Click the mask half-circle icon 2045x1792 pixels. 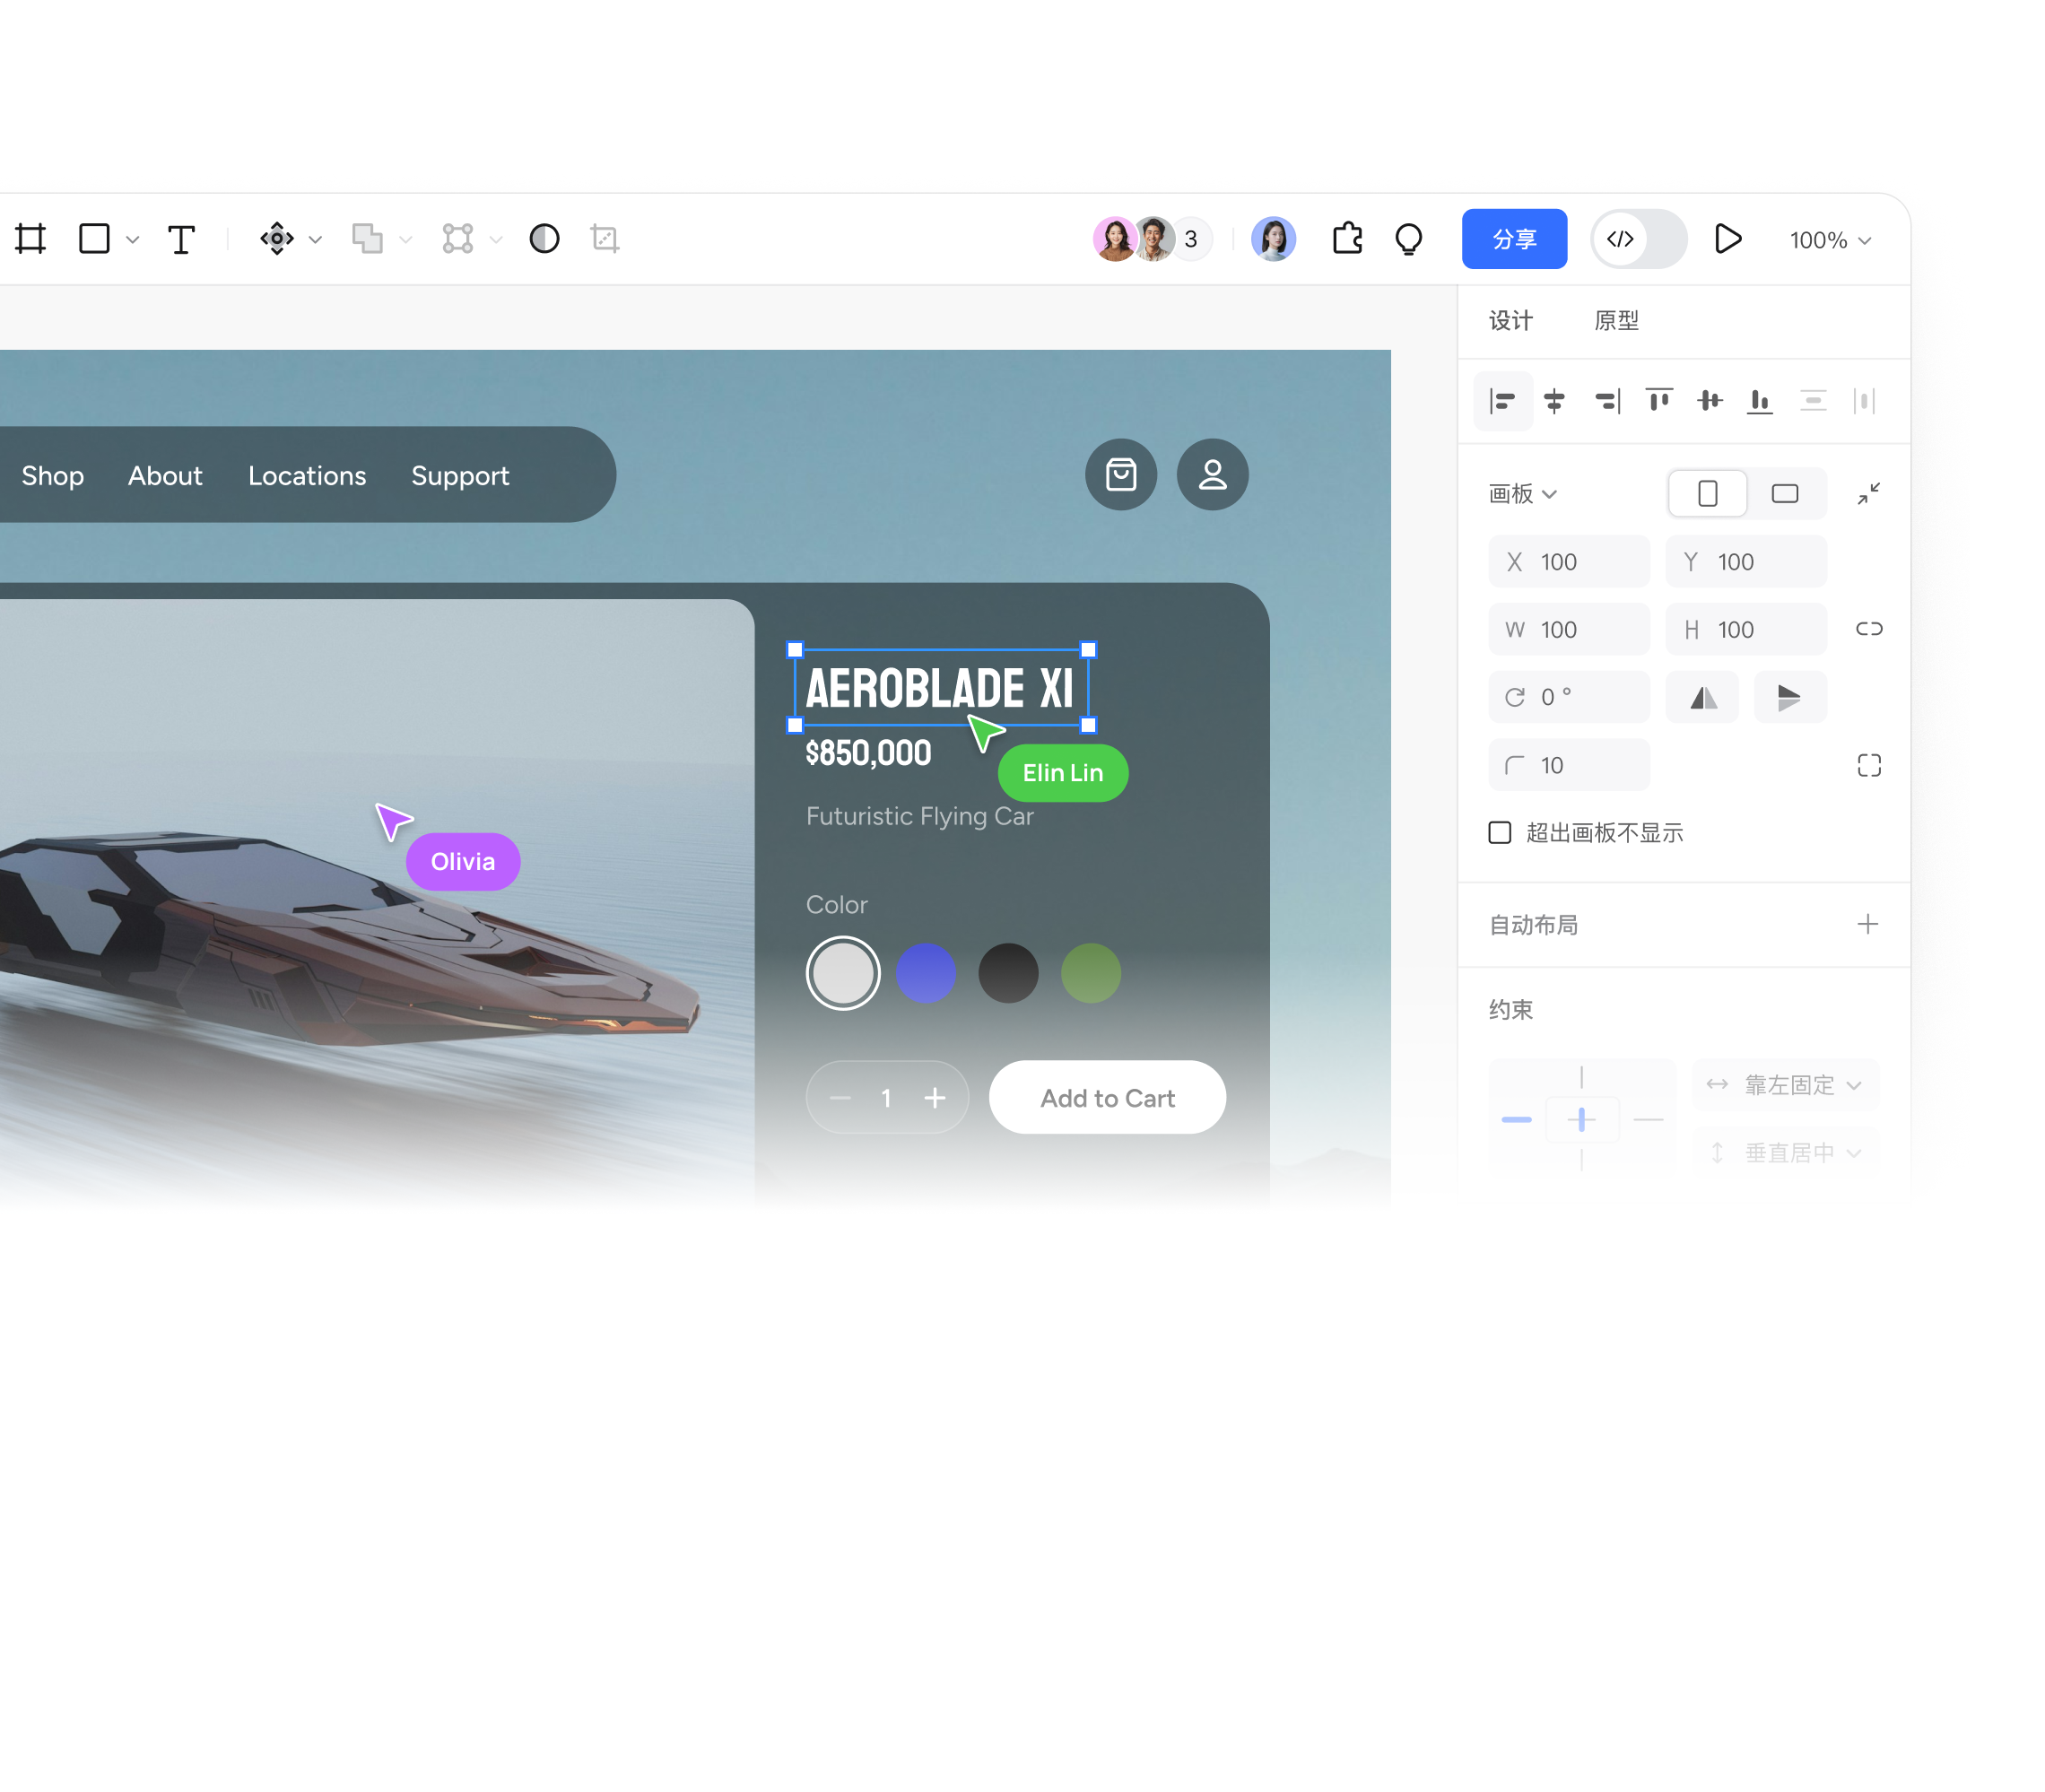[544, 239]
